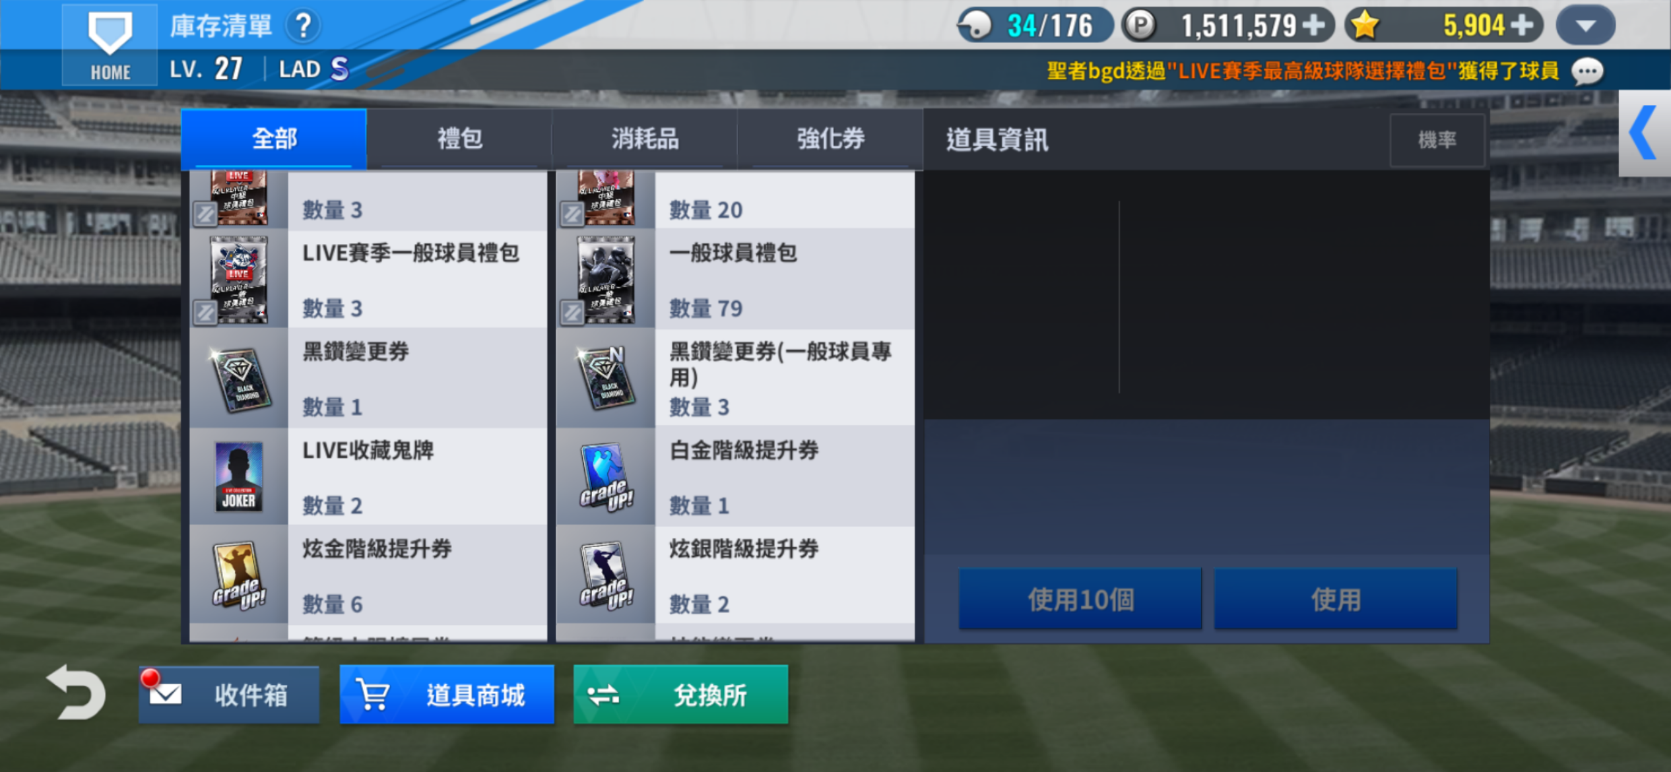Open the inventory help question mark

pyautogui.click(x=304, y=26)
